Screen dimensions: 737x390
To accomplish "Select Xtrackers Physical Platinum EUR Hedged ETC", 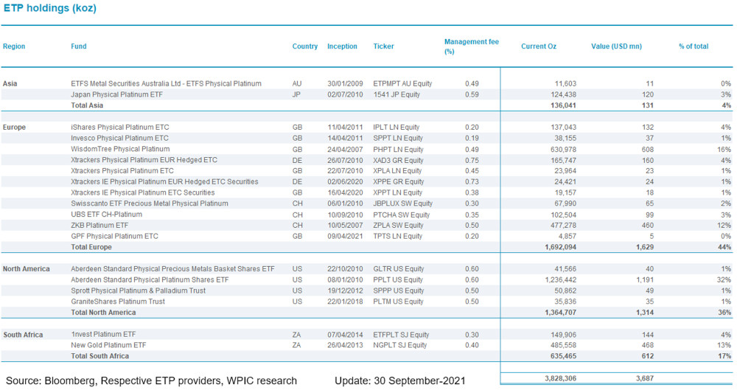I will tap(144, 160).
